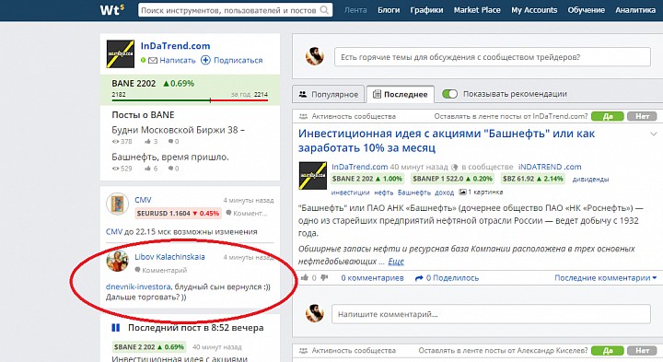This screenshot has width=663, height=362.
Task: Open Последние комментарии dropdown
Action: 606,278
